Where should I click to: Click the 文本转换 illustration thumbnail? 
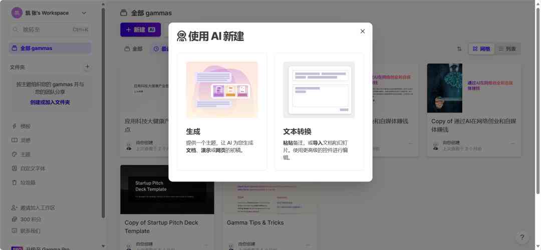pos(319,90)
